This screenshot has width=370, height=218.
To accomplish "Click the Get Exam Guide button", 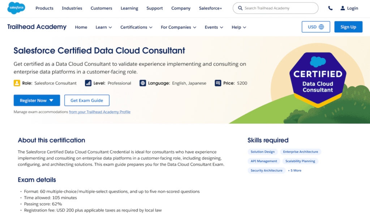I will 87,100.
